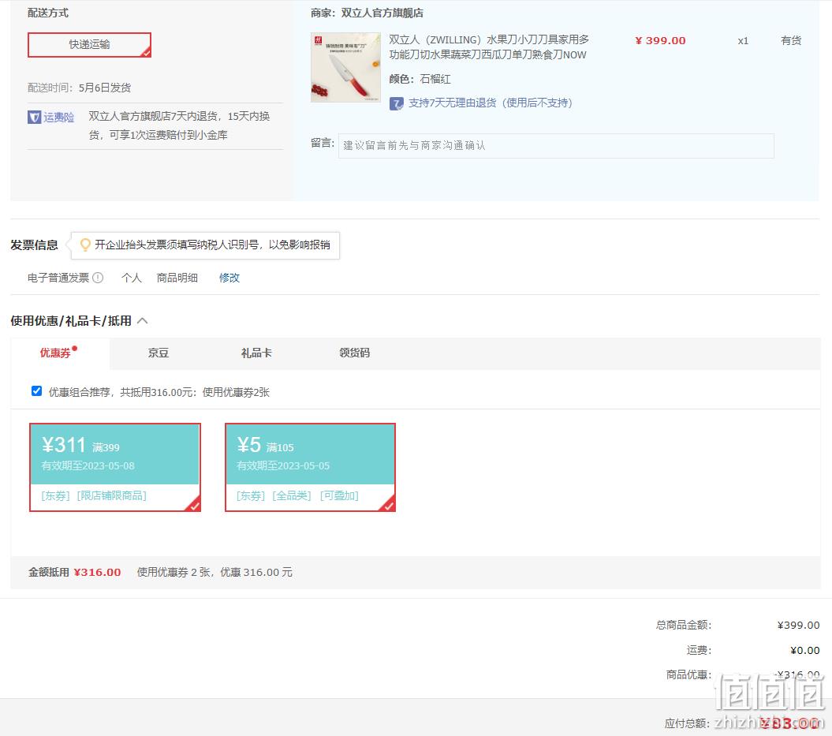Click the 个人 invoice title text

[x=132, y=278]
